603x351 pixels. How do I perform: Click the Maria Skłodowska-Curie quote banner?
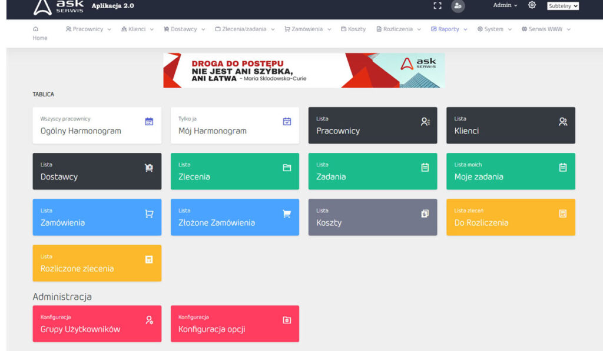(304, 71)
